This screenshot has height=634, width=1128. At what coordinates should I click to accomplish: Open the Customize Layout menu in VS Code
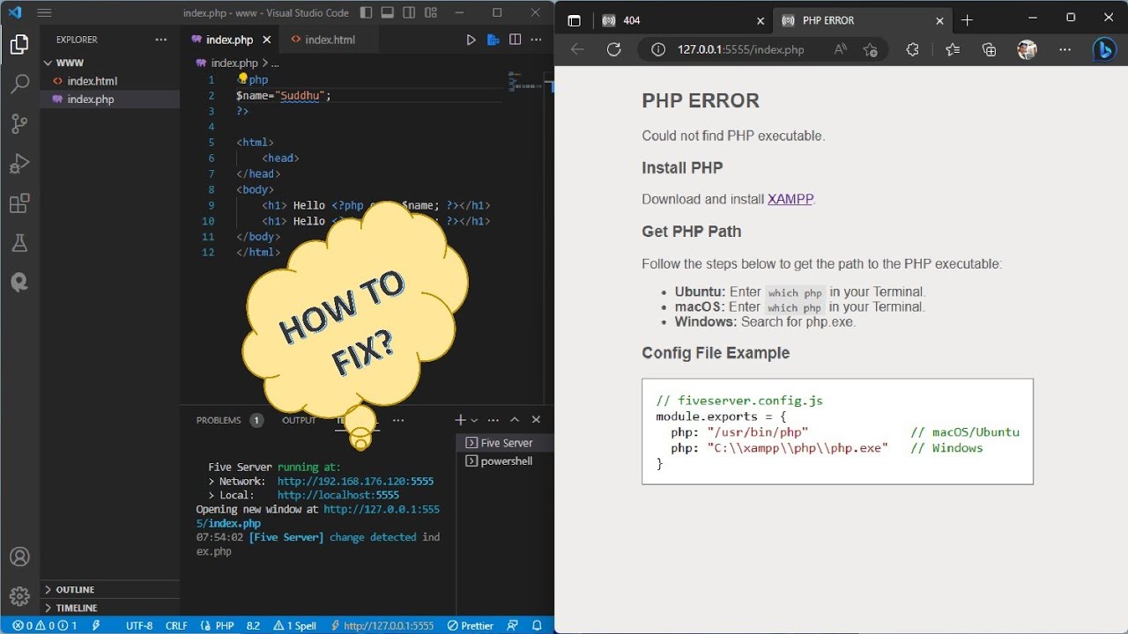click(431, 13)
